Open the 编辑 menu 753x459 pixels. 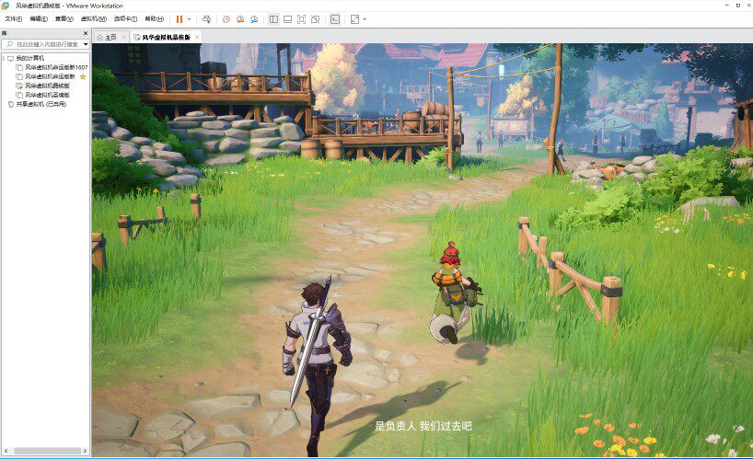(x=39, y=18)
